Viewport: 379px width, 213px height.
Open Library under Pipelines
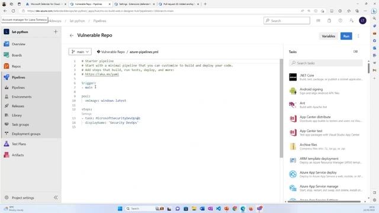click(17, 115)
